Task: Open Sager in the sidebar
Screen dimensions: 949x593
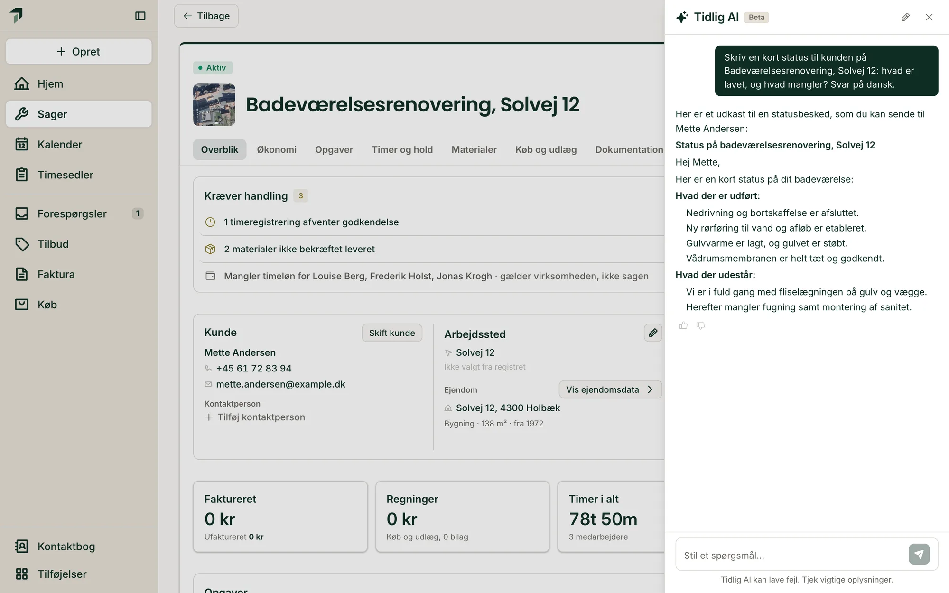Action: pyautogui.click(x=79, y=114)
